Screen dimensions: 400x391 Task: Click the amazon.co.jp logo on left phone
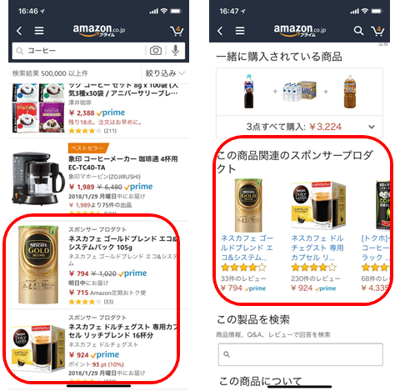pos(99,30)
